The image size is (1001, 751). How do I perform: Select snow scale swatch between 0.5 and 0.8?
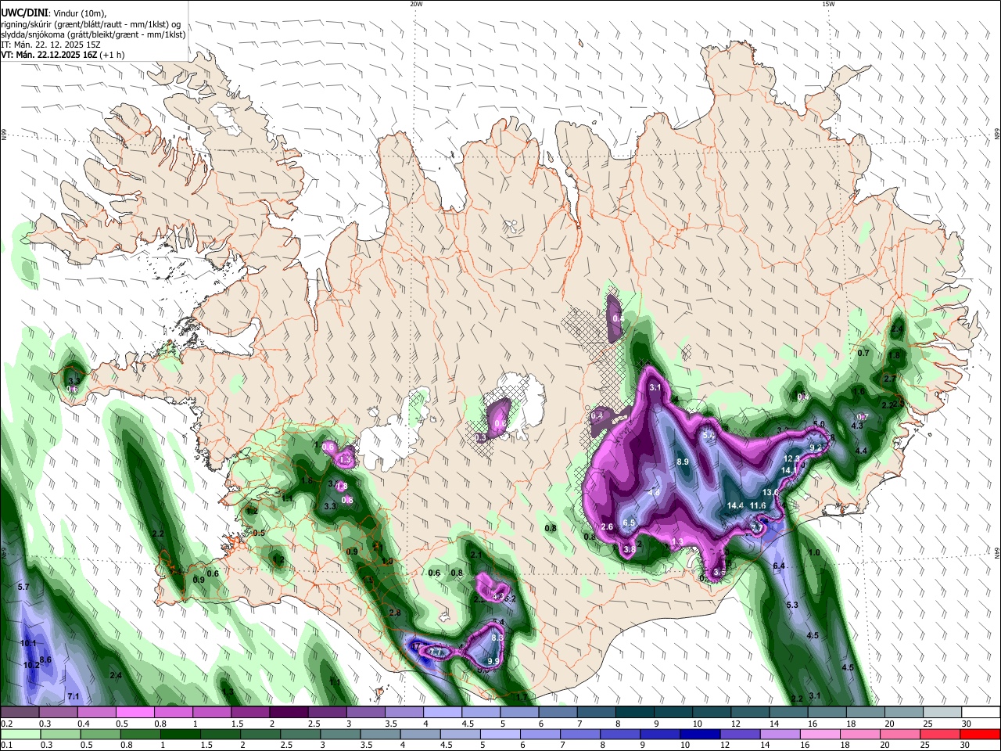135,712
